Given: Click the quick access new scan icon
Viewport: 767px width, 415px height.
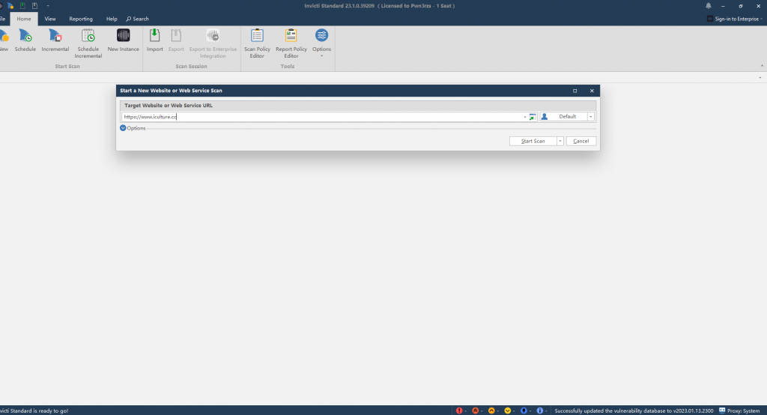Looking at the screenshot, I should 10,6.
